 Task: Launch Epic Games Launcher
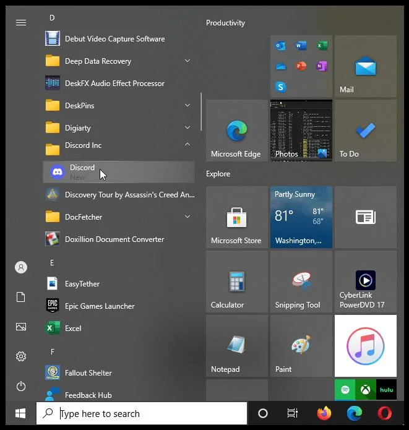coord(119,306)
